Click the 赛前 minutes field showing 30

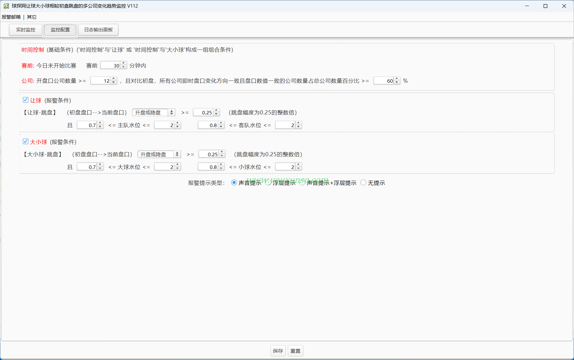click(x=110, y=66)
